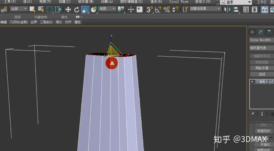Image resolution: width=274 pixels, height=151 pixels.
Task: Switch to the Create command panel tab
Action: click(x=252, y=32)
